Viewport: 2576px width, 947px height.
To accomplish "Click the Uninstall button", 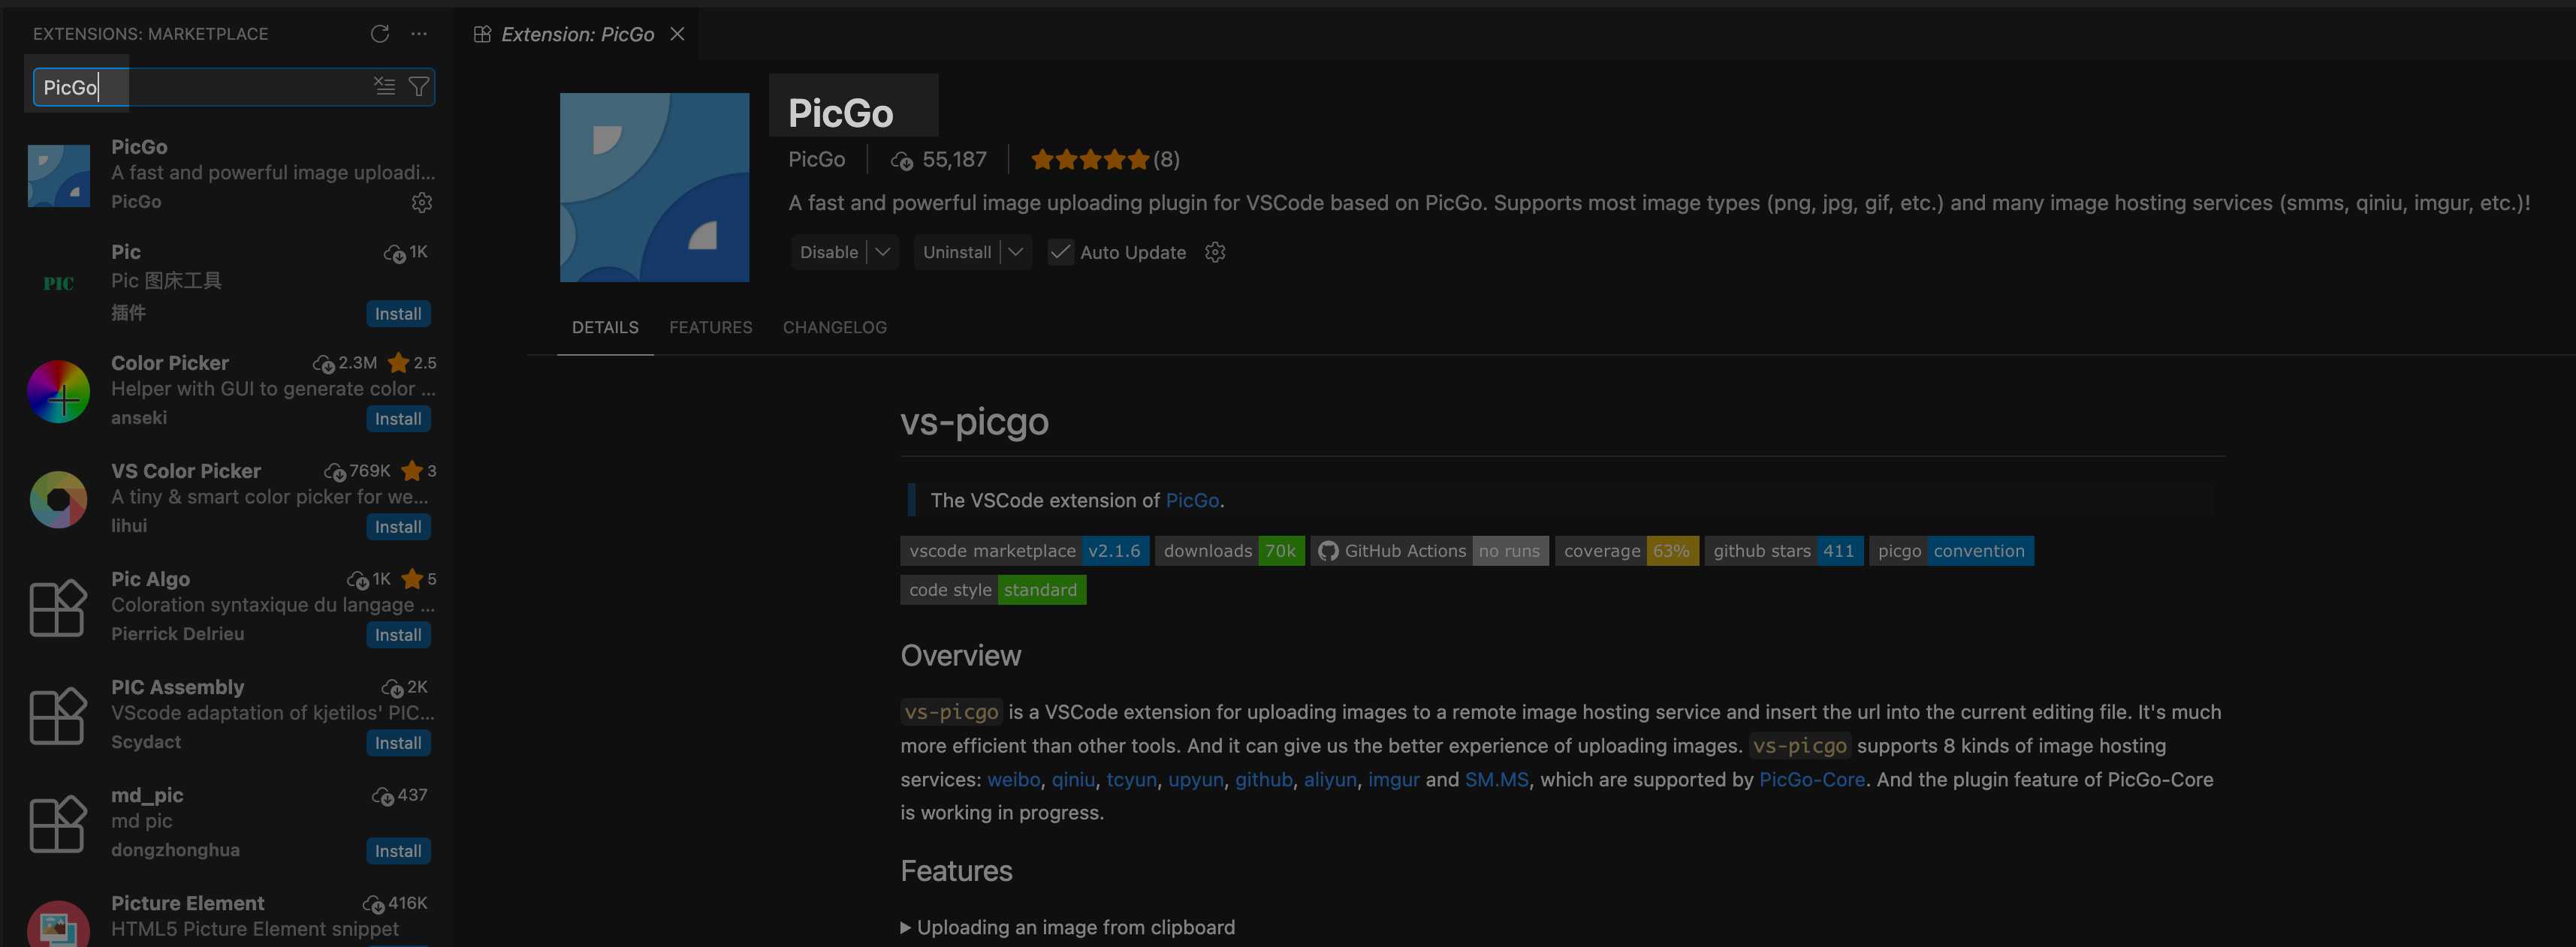I will click(x=956, y=253).
